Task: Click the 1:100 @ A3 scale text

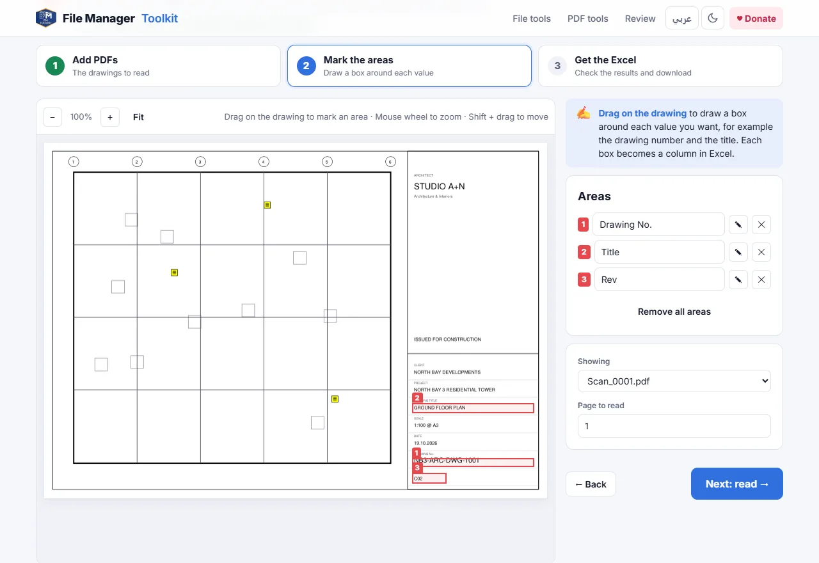Action: click(x=426, y=425)
